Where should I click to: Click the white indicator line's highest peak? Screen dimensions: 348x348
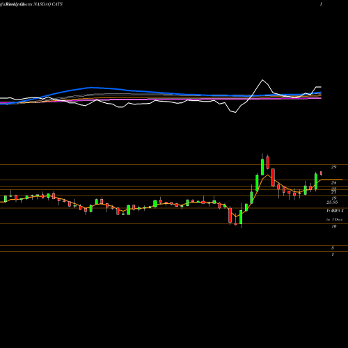pyautogui.click(x=262, y=80)
